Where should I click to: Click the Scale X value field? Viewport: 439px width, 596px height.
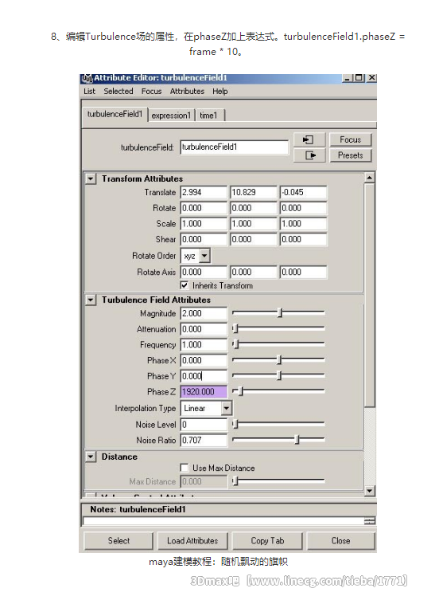pos(204,224)
